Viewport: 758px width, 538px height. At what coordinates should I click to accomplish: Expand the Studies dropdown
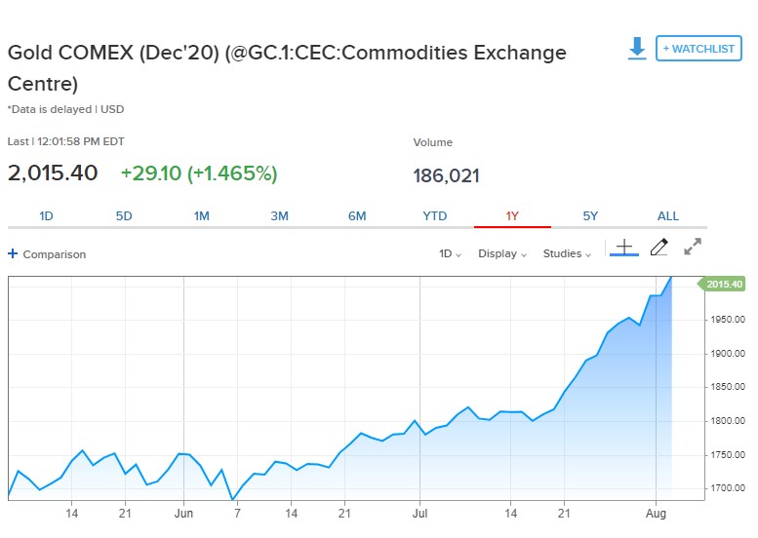point(568,254)
